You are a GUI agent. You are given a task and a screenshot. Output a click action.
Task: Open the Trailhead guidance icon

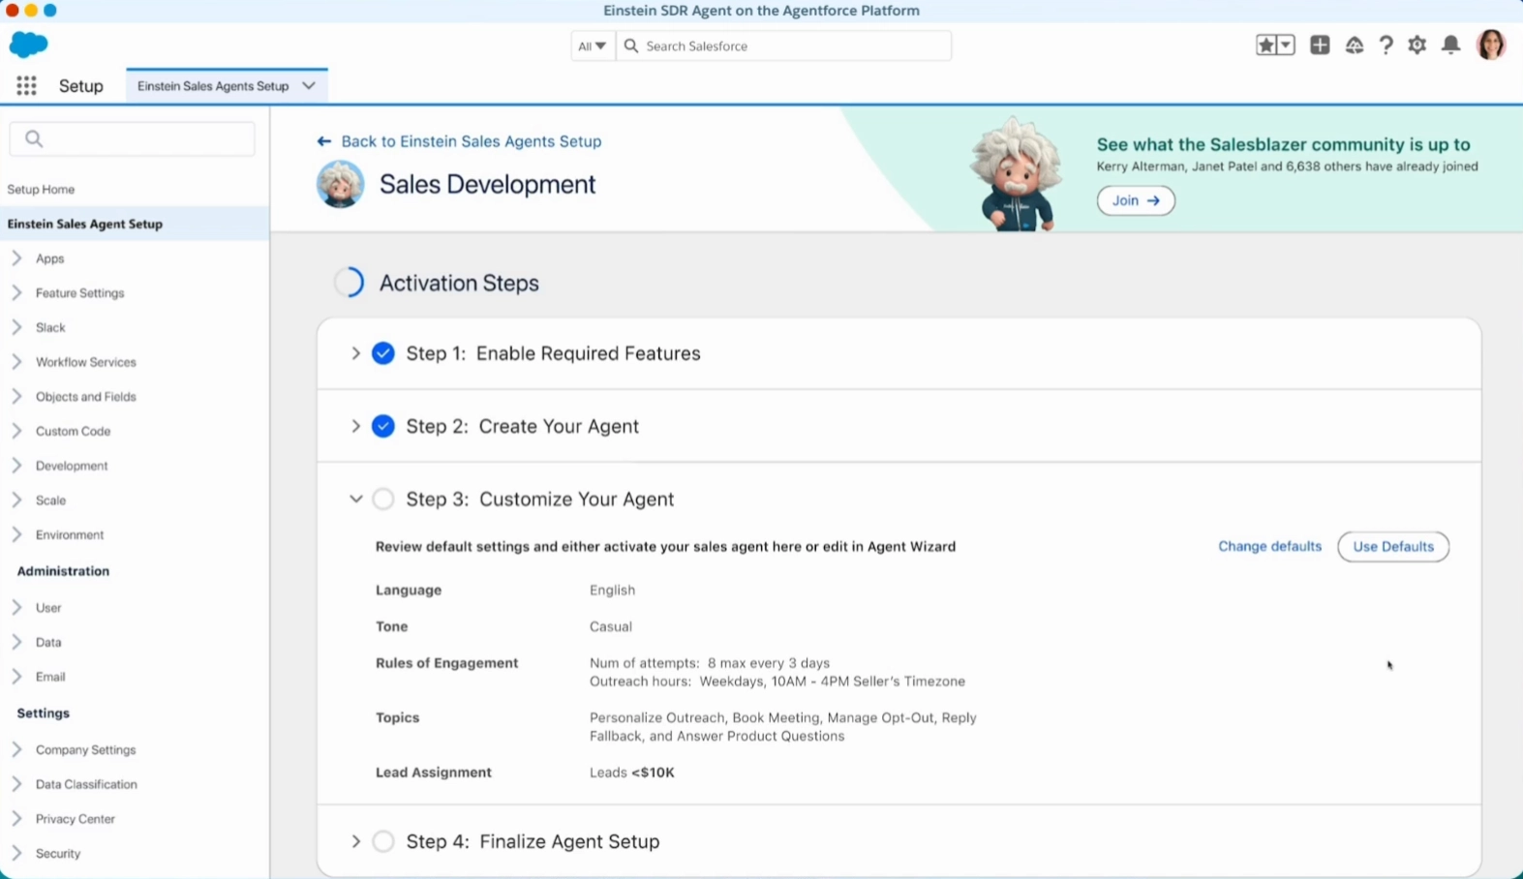click(x=1355, y=45)
